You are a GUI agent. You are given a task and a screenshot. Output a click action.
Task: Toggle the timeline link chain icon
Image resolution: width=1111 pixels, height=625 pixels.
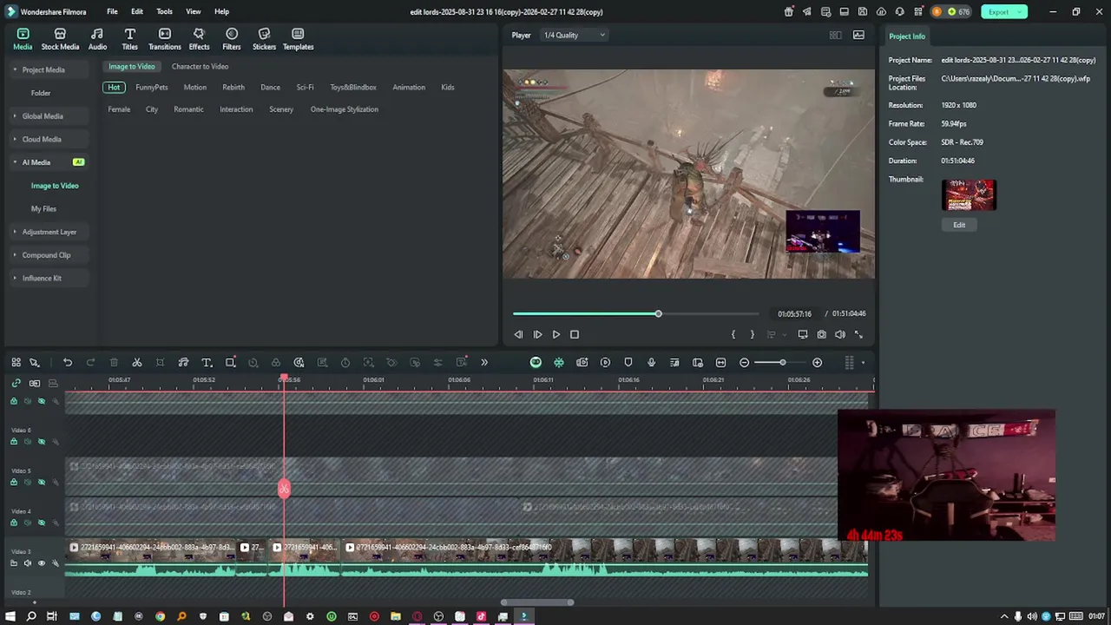coord(16,383)
